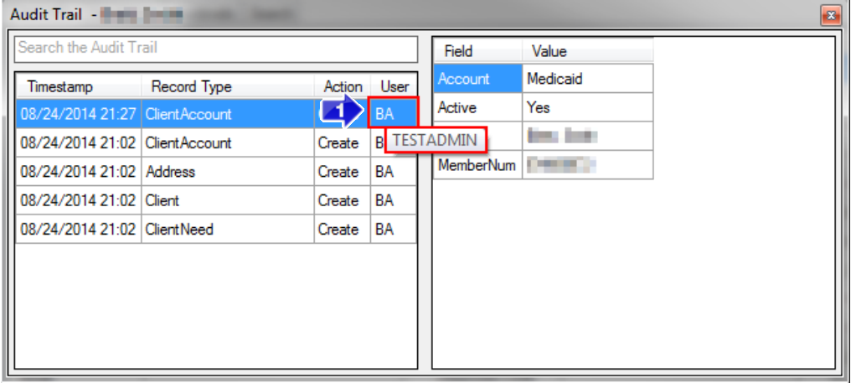Close the Audit Trail window

point(830,15)
